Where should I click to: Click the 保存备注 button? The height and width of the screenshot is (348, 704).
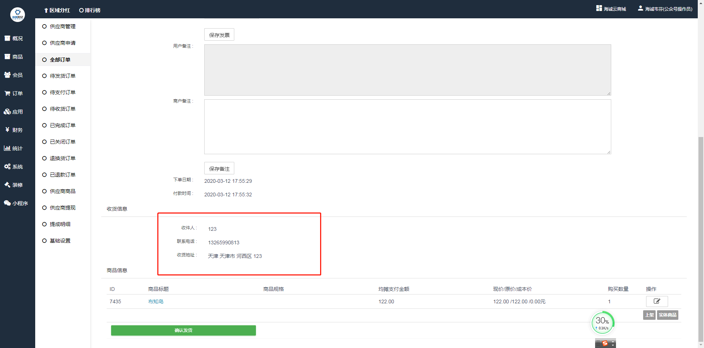coord(219,169)
